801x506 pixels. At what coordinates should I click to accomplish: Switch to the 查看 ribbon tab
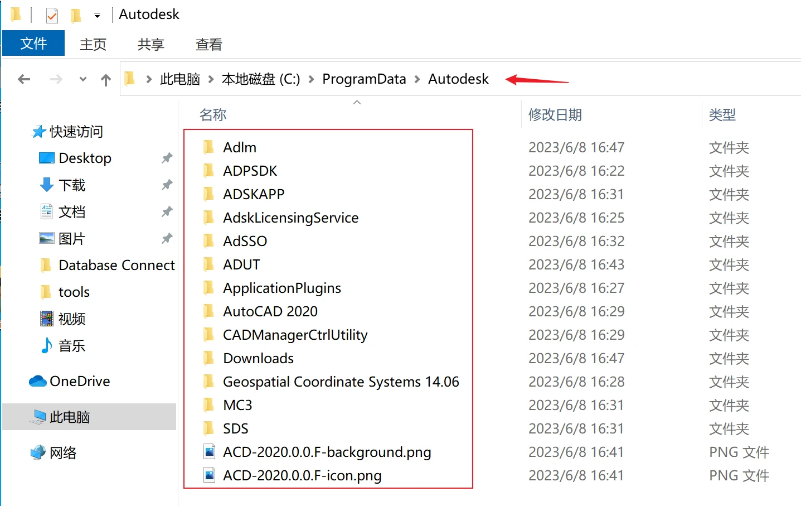[209, 44]
